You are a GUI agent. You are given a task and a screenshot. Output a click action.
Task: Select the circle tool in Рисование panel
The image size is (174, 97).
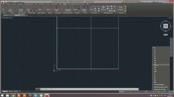pos(95,9)
